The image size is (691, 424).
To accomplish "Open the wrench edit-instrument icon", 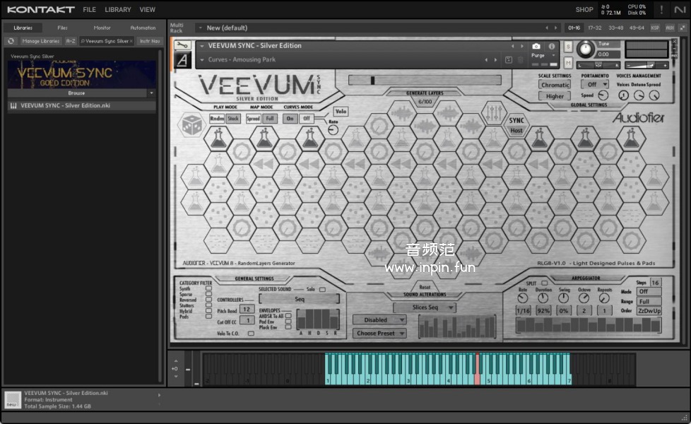I will 182,45.
